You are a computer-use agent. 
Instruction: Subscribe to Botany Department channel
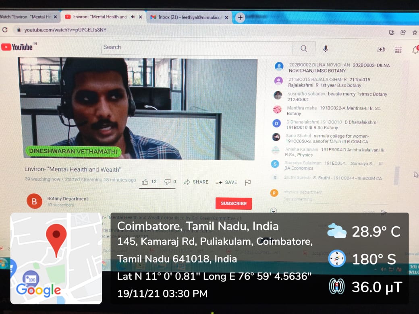(x=234, y=203)
